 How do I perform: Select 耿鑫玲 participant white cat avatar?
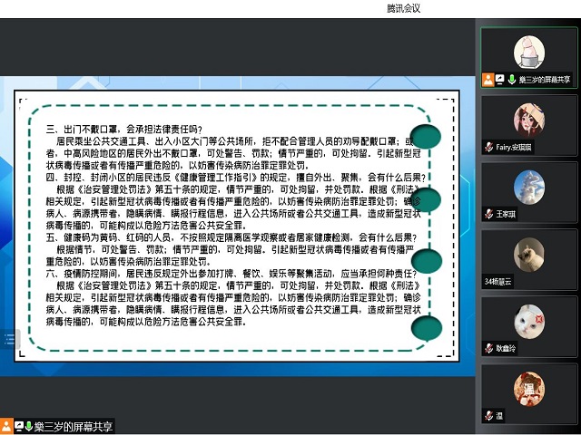pyautogui.click(x=529, y=322)
